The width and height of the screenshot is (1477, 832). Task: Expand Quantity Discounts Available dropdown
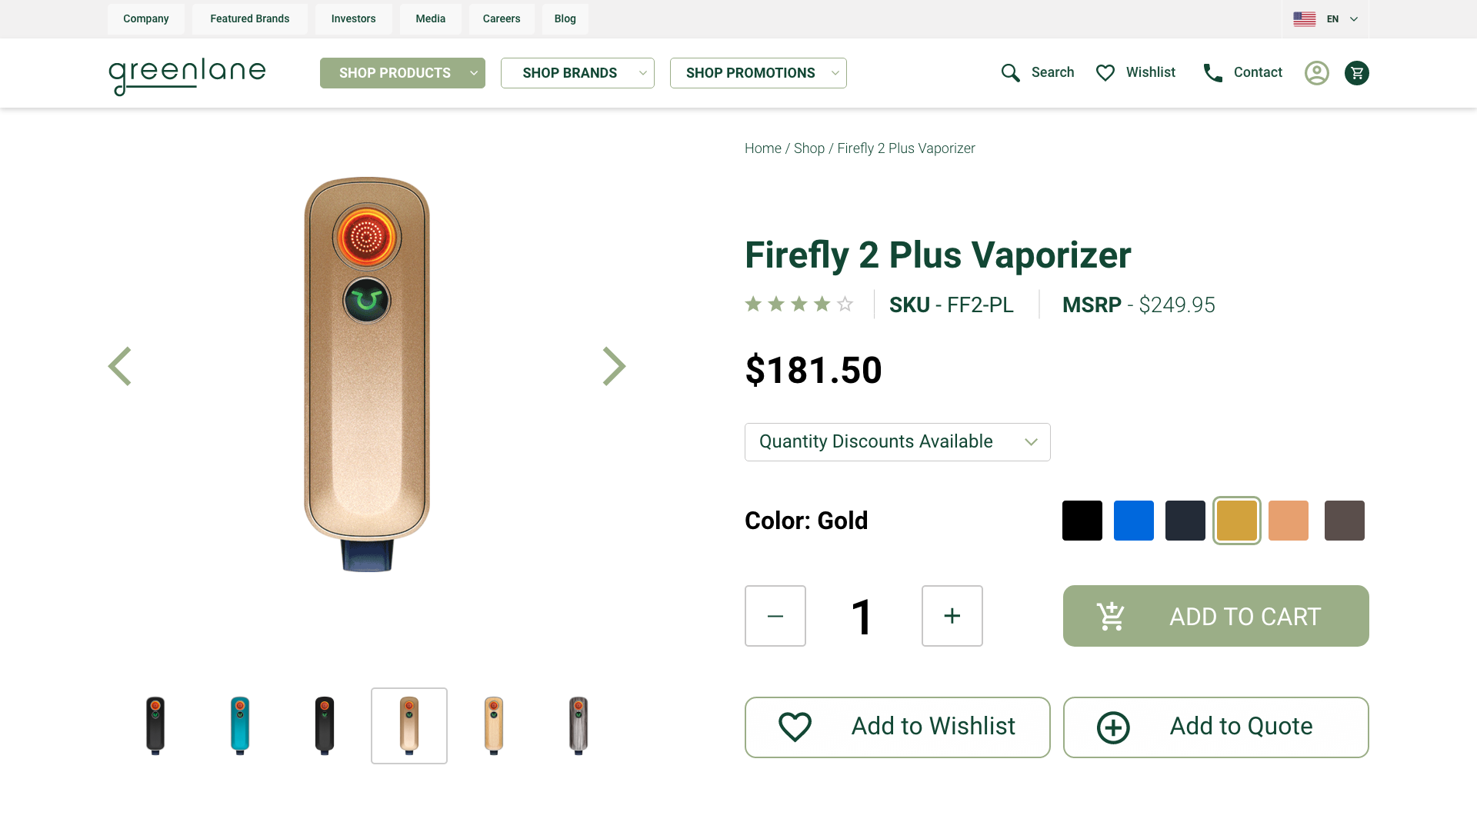coord(897,442)
